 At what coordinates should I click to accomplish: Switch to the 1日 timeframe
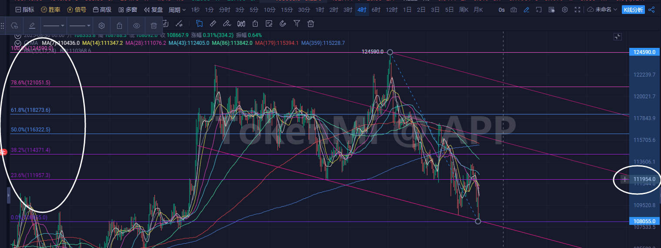click(x=407, y=10)
